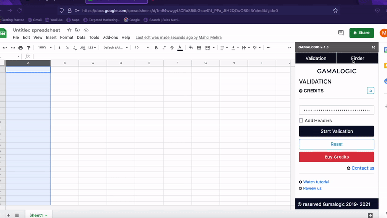This screenshot has height=218, width=387.
Task: Open the Sheet1 tab dropdown arrow
Action: pos(46,215)
